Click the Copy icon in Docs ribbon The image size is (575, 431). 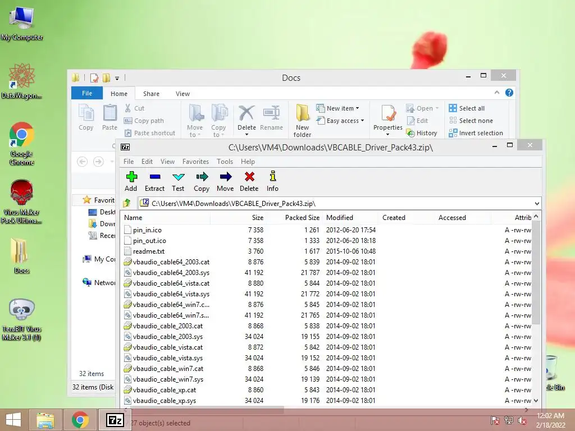(x=86, y=113)
